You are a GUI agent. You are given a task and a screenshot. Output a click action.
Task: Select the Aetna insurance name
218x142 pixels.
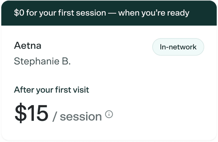28,46
